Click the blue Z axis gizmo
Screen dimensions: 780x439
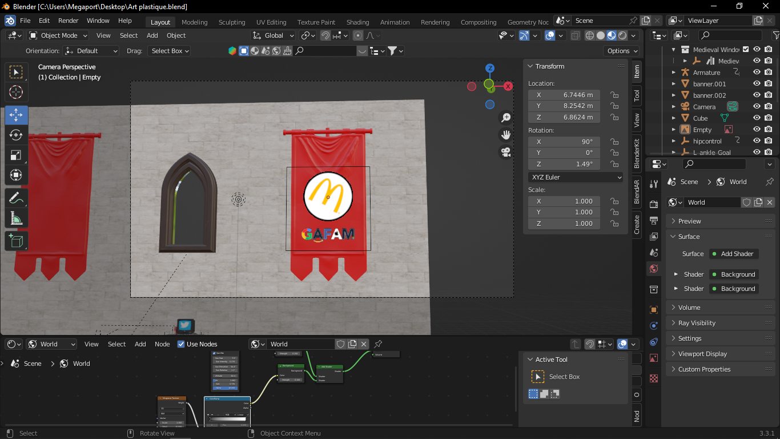coord(489,68)
